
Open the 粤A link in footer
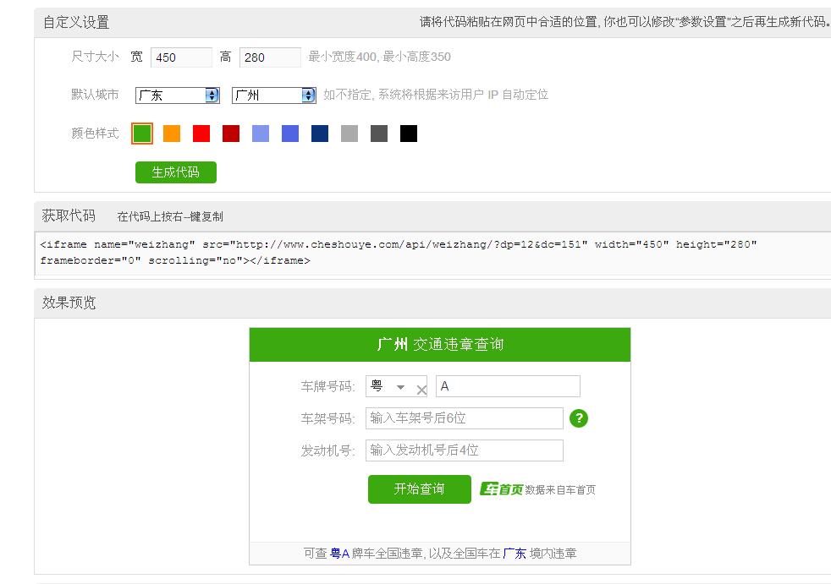339,554
